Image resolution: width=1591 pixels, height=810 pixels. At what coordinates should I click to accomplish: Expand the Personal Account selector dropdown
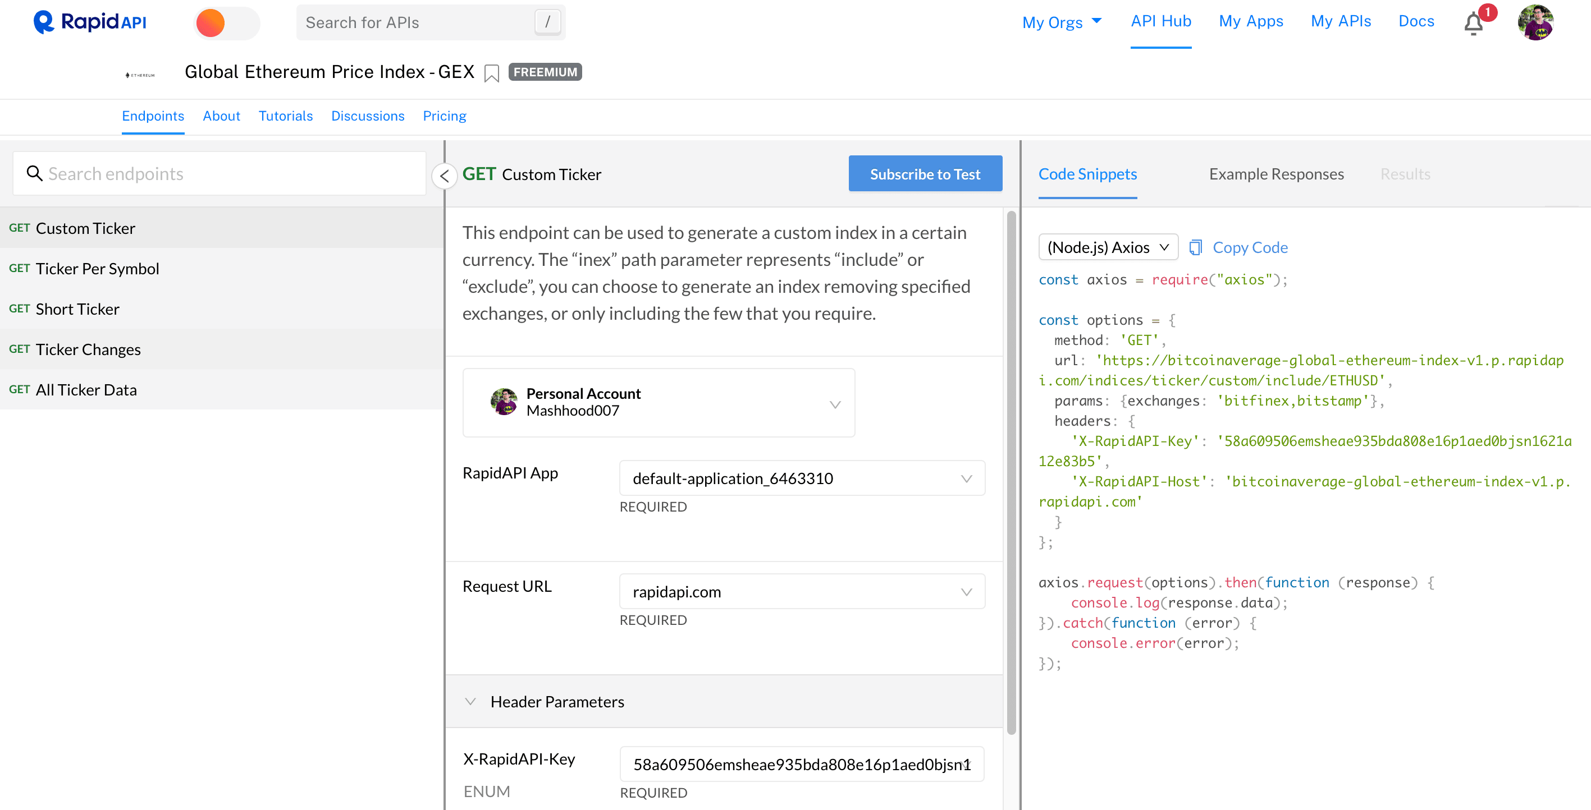pos(835,402)
